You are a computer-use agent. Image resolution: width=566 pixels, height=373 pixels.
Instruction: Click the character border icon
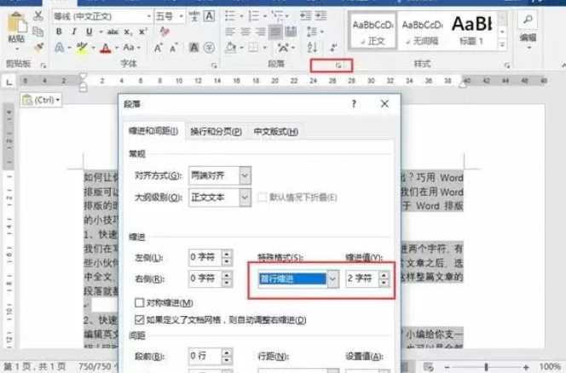point(209,16)
